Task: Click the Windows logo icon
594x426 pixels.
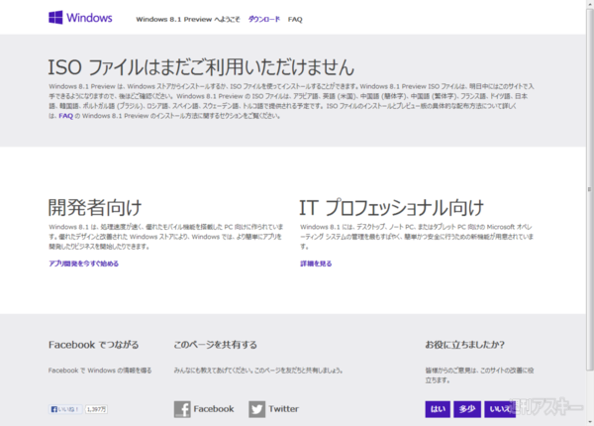Action: (x=55, y=18)
